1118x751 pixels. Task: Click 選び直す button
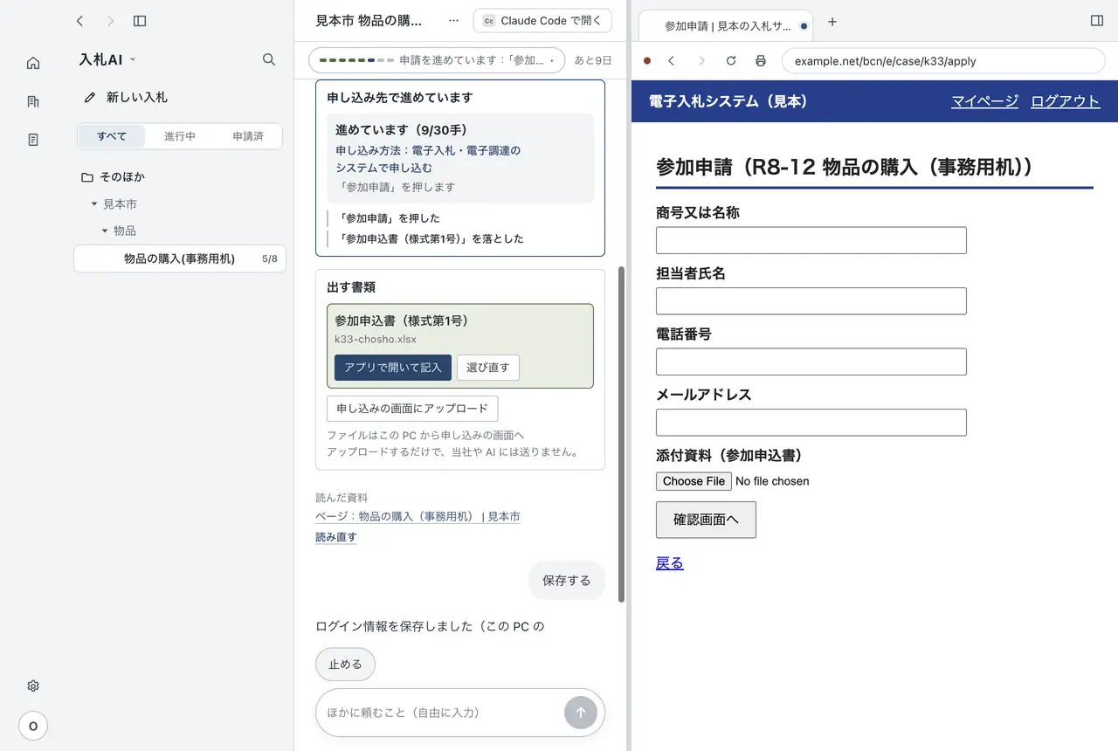pyautogui.click(x=488, y=368)
